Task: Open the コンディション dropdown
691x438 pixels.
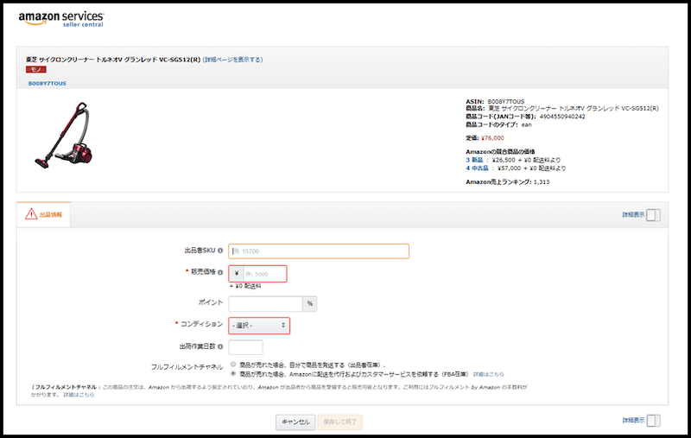Action: point(259,326)
